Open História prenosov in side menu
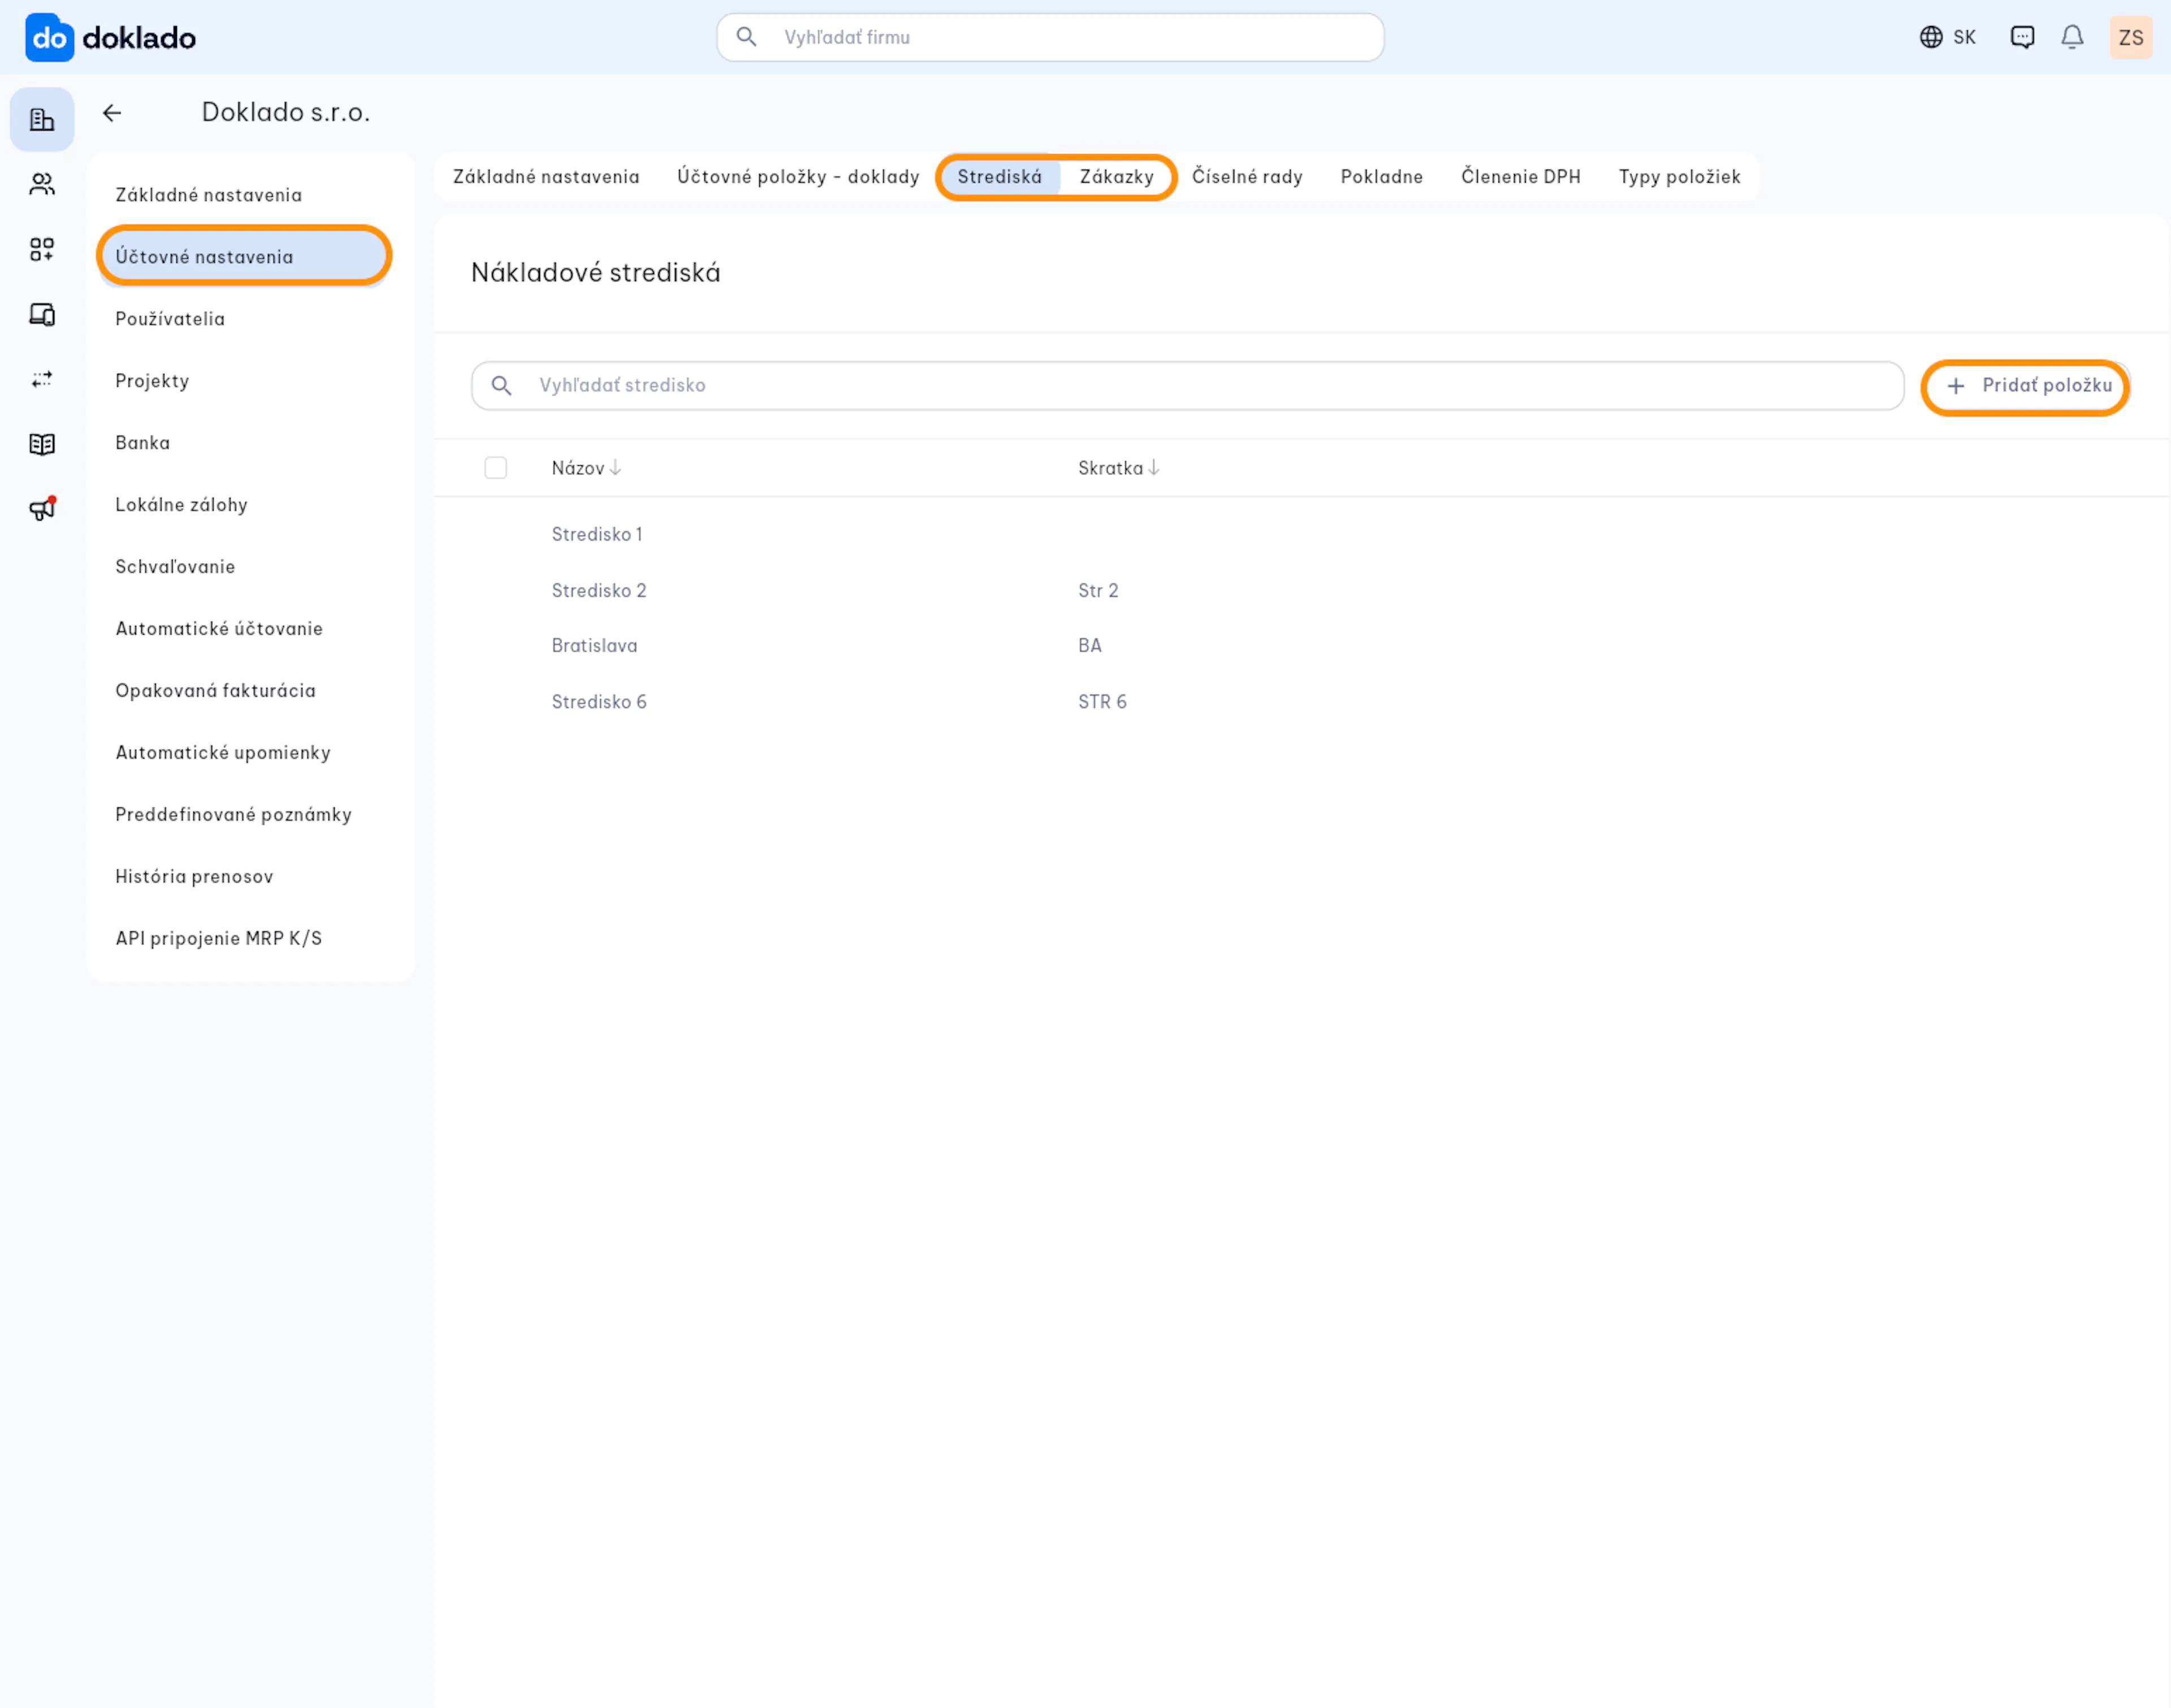This screenshot has width=2171, height=1708. point(245,877)
